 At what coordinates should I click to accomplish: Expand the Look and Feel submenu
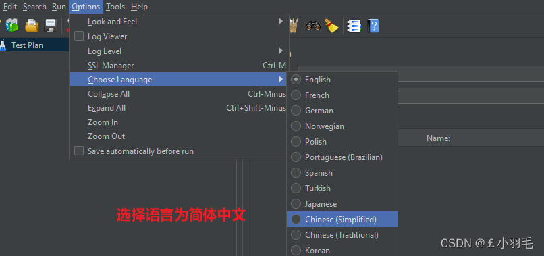(x=178, y=22)
